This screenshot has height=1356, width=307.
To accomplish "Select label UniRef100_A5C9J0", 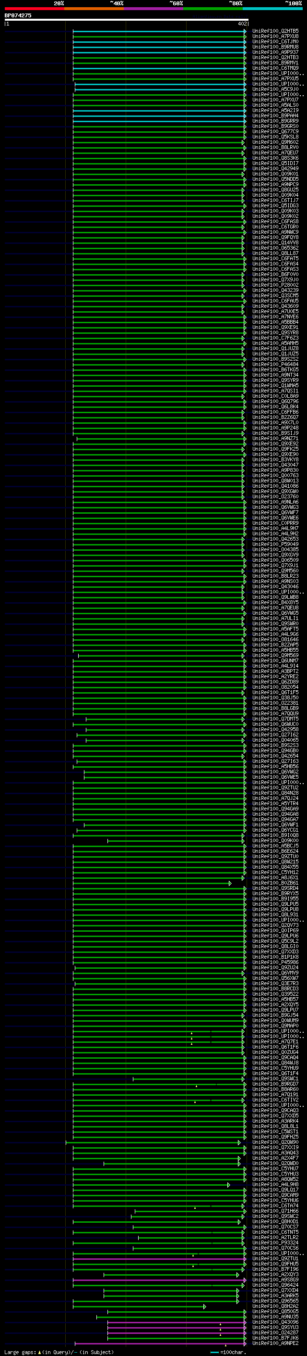I will [x=275, y=89].
